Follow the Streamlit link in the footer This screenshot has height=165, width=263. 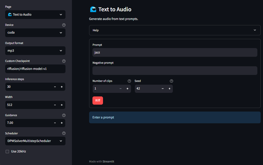[108, 161]
